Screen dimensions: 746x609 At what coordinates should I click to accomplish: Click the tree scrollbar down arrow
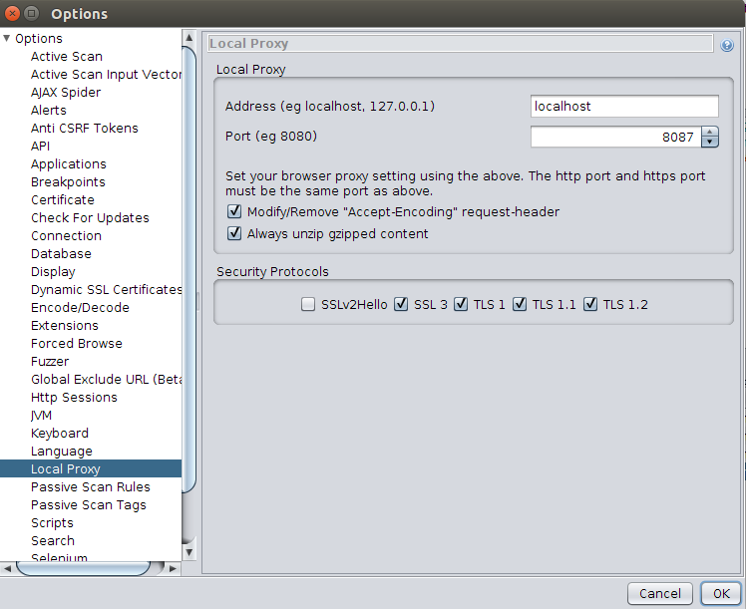pos(188,552)
